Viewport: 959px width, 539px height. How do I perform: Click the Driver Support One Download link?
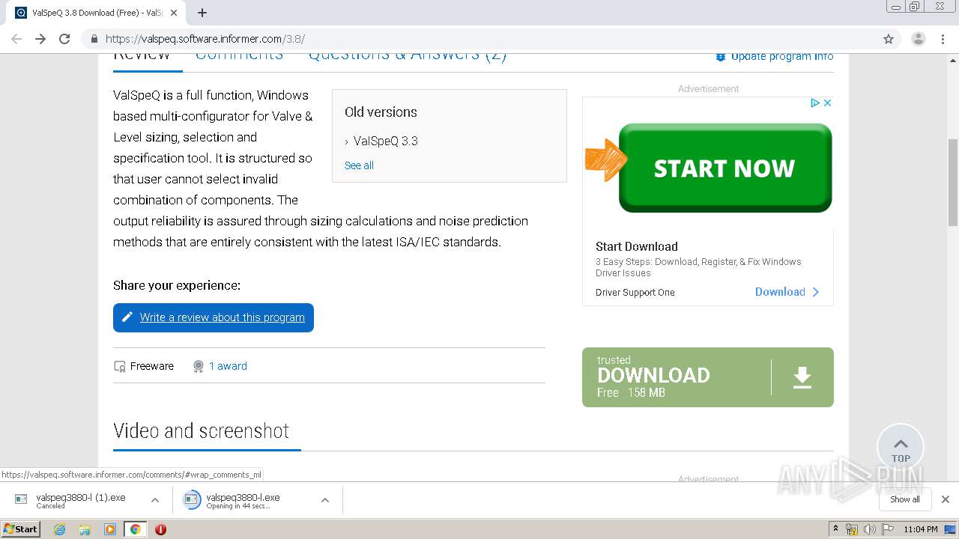pos(787,292)
